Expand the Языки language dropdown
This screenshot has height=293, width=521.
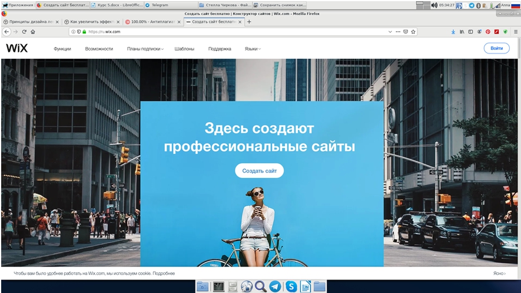coord(253,49)
